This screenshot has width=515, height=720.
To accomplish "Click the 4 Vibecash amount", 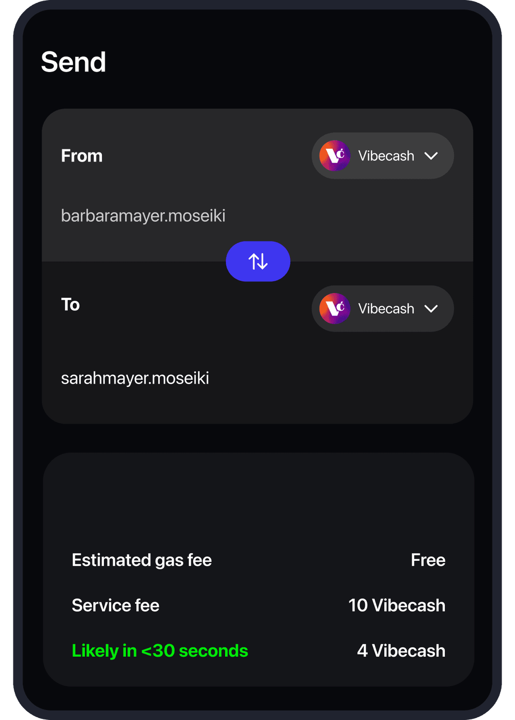I will [401, 650].
